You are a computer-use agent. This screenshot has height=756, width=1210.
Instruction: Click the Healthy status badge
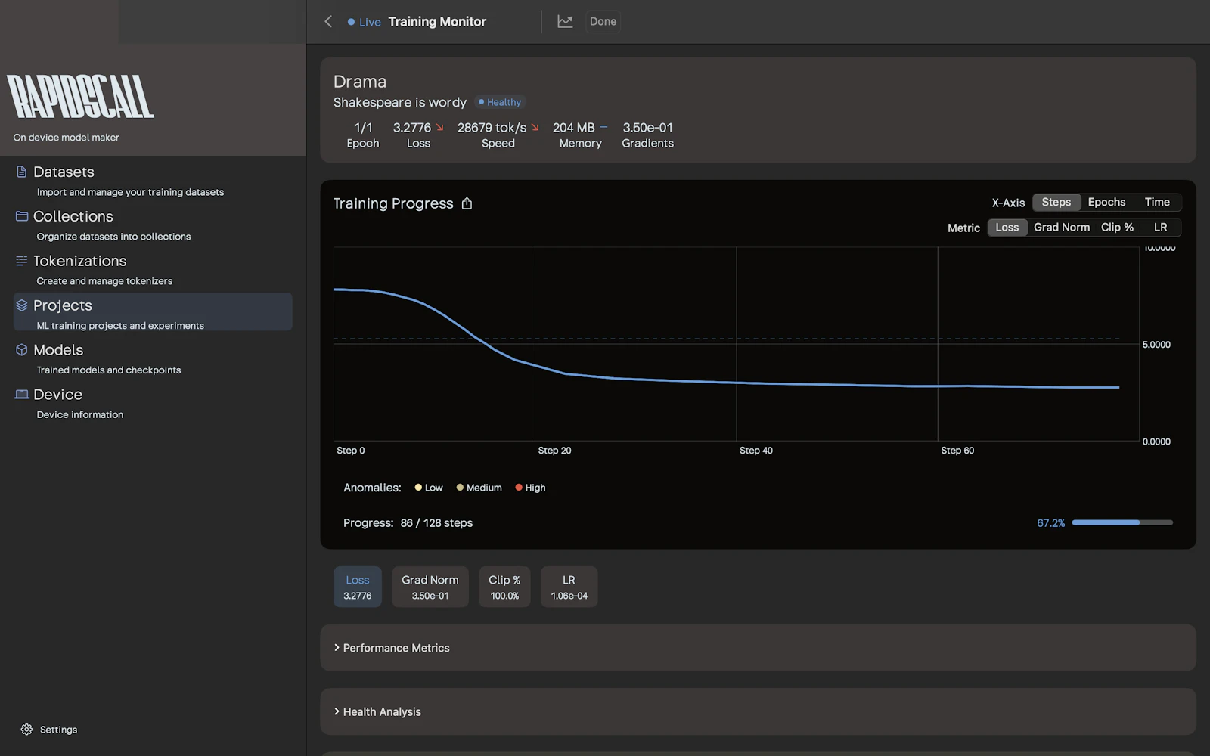500,102
